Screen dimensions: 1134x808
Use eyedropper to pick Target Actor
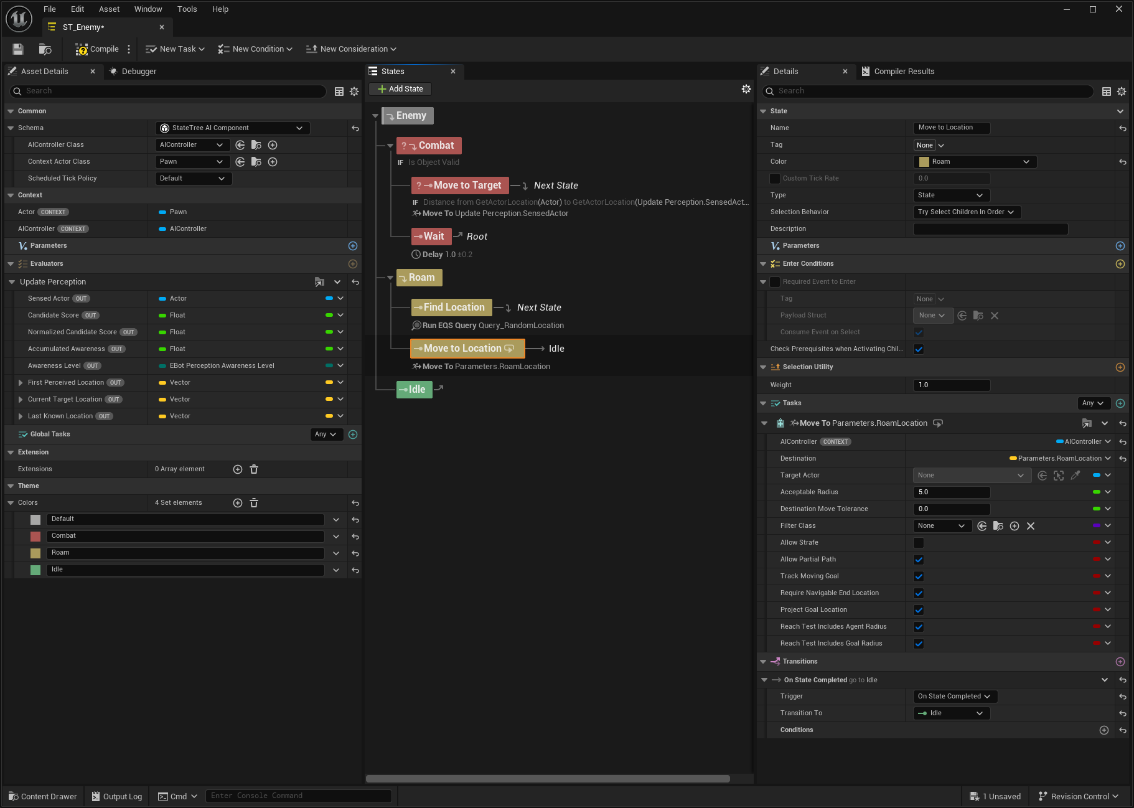1075,476
